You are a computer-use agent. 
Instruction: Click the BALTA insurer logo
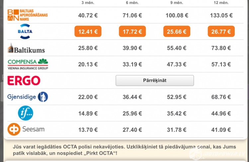coord(25,31)
